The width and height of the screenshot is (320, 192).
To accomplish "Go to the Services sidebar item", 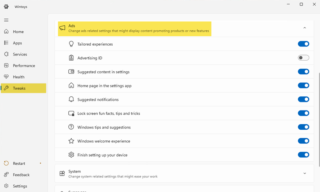I will (20, 54).
